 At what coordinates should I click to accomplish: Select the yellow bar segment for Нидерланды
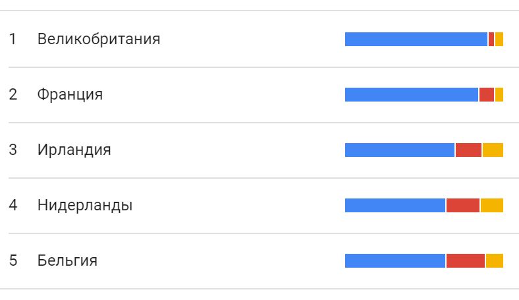click(x=492, y=205)
